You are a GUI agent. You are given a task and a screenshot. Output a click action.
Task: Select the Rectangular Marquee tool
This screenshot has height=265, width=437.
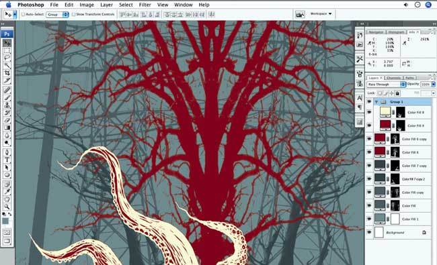pyautogui.click(x=7, y=50)
